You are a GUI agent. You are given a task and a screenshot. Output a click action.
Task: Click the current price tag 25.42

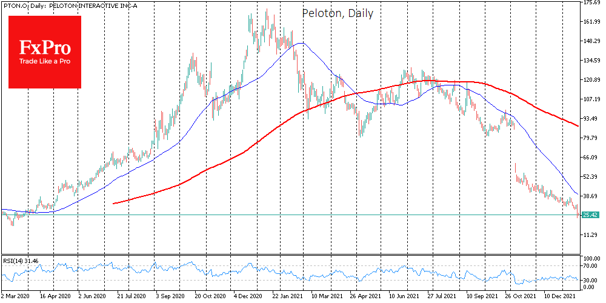pos(591,215)
